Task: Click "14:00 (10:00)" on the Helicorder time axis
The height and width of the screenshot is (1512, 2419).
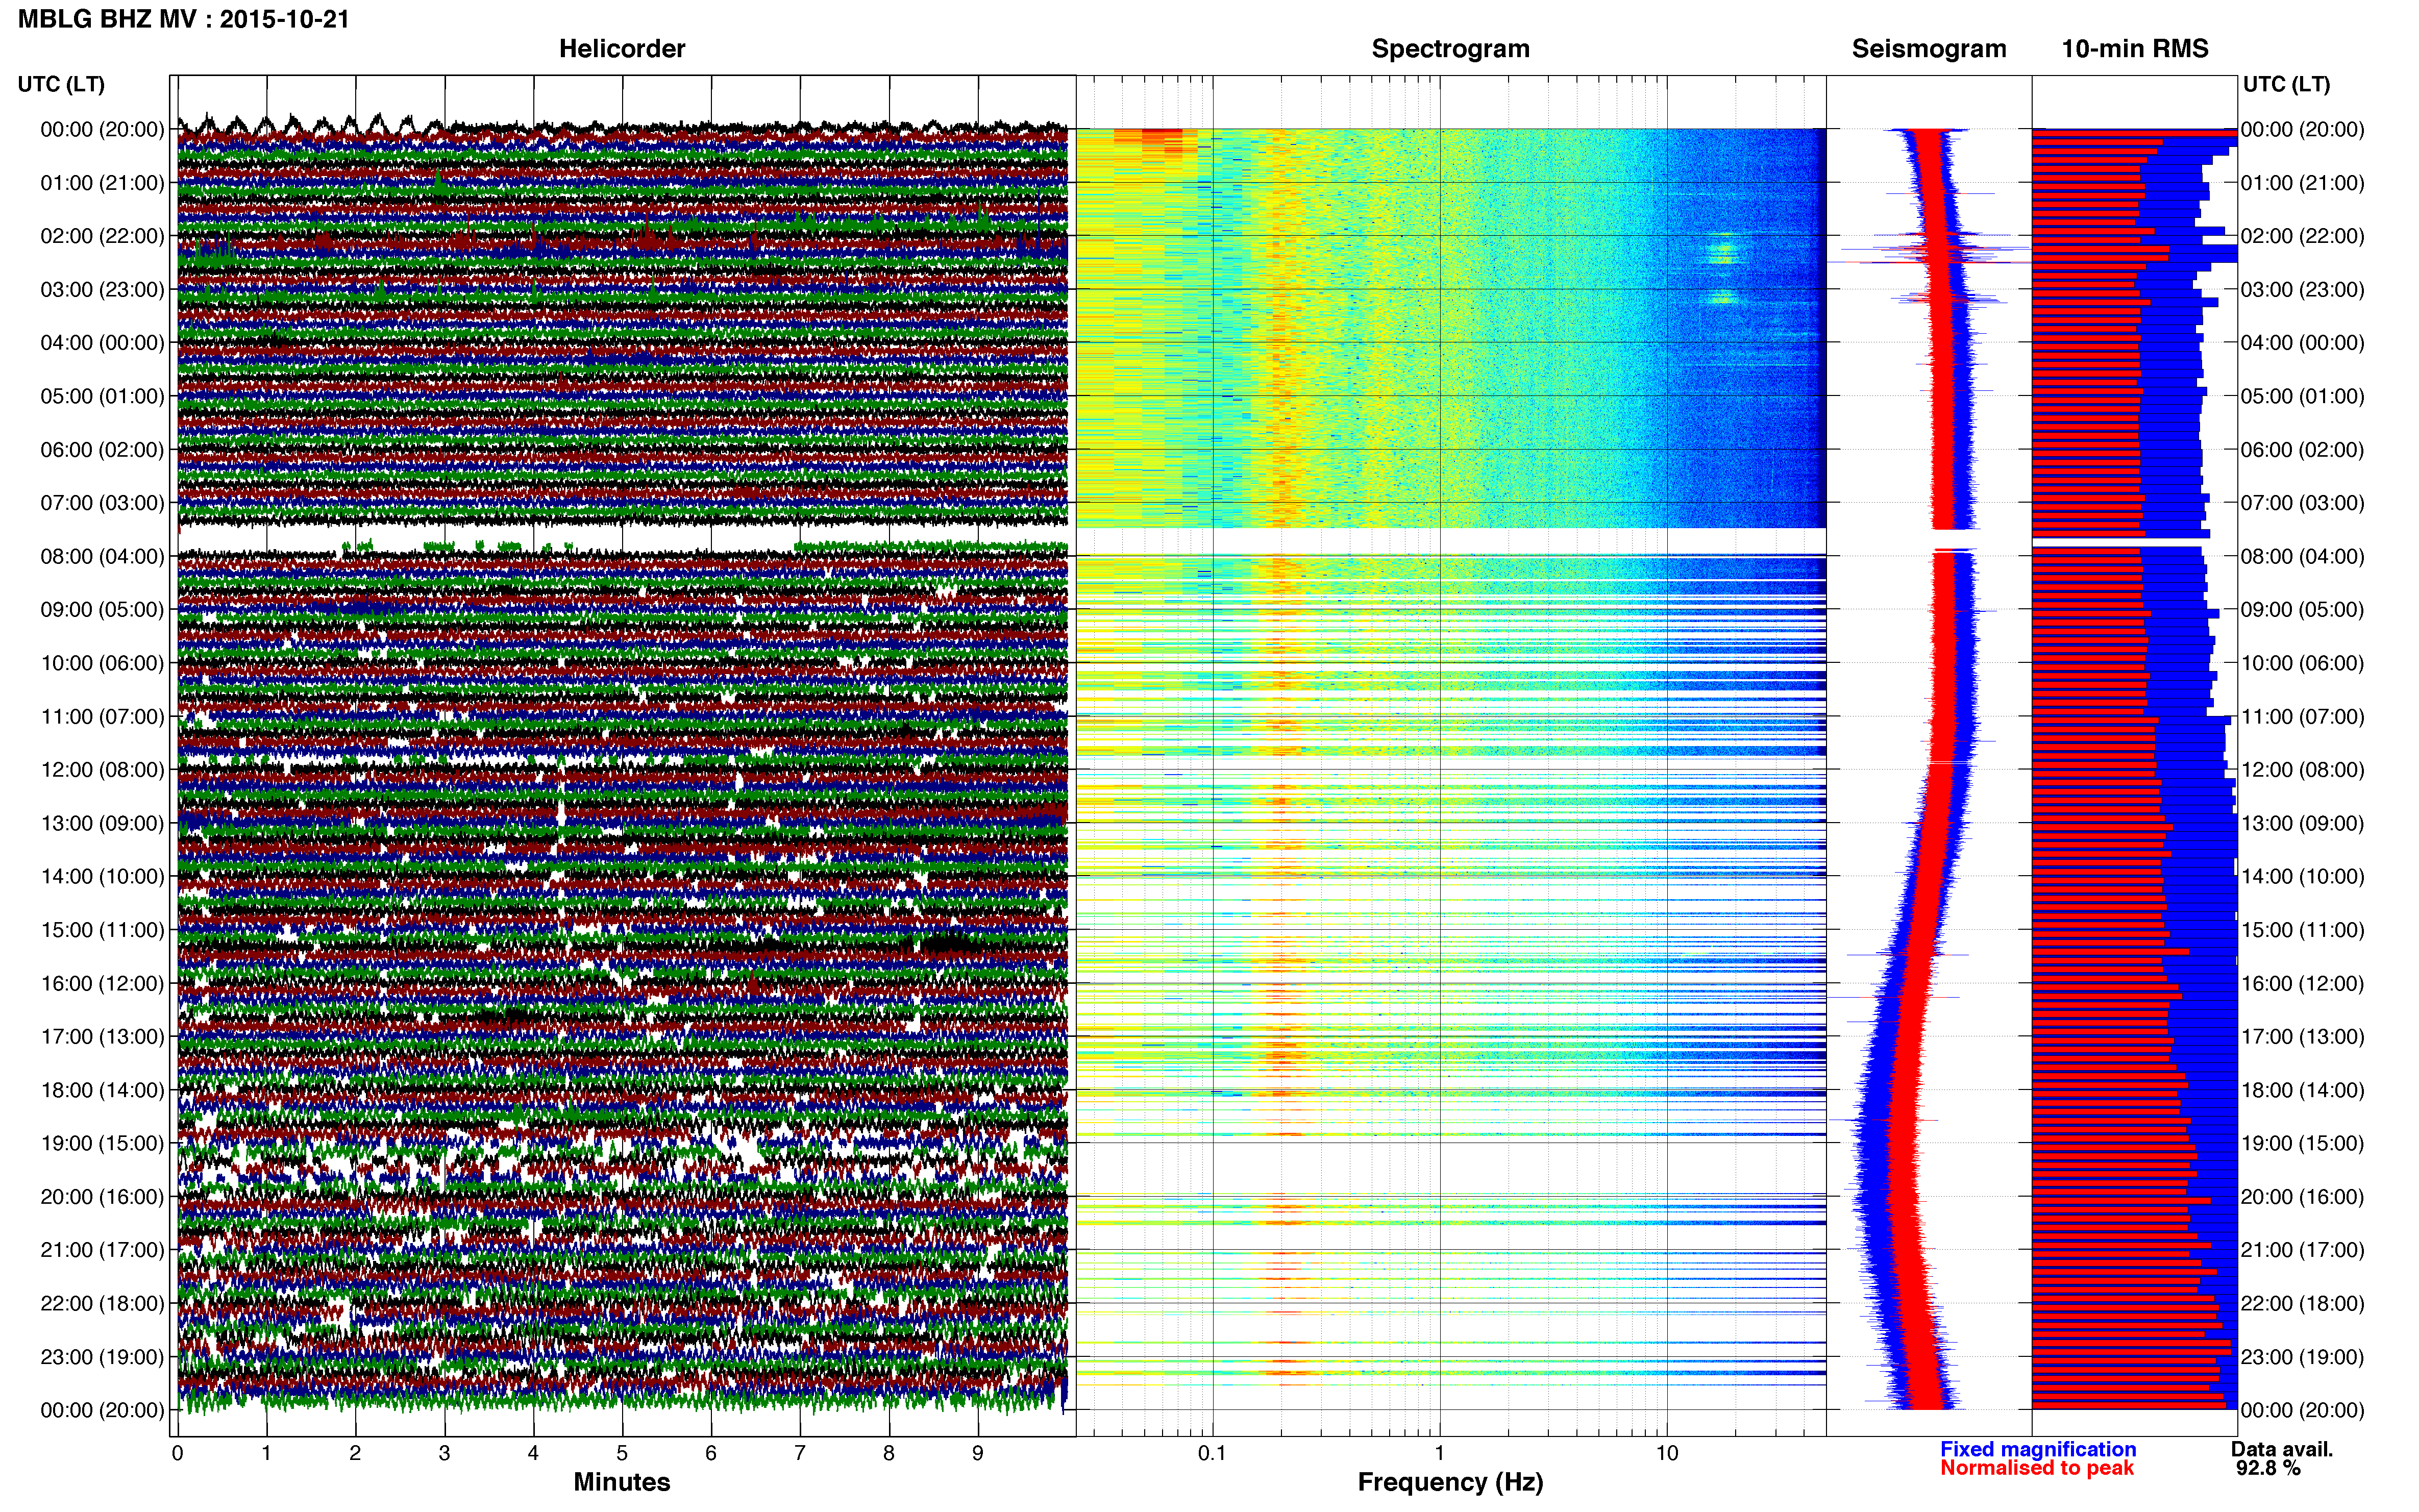Action: coord(102,877)
